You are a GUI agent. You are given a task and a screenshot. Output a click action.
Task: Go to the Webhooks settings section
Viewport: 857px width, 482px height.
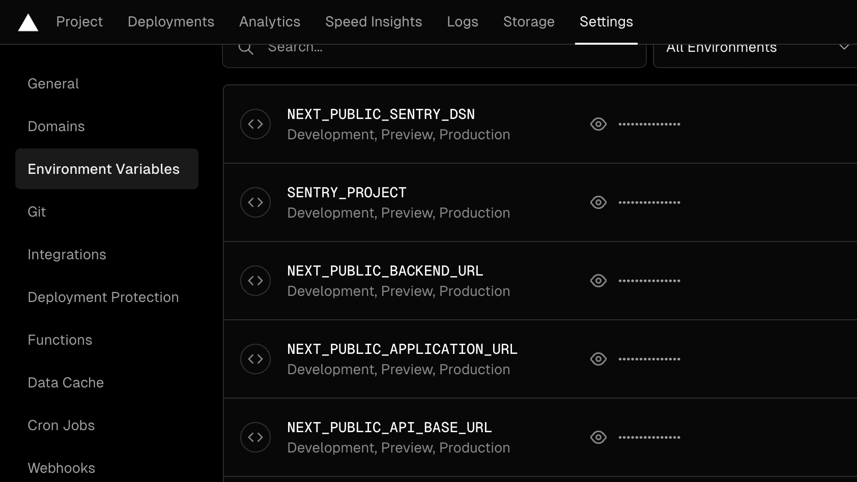click(61, 467)
